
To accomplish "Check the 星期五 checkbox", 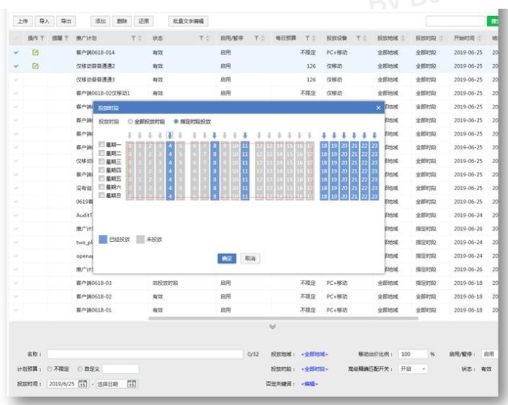I will tap(101, 178).
